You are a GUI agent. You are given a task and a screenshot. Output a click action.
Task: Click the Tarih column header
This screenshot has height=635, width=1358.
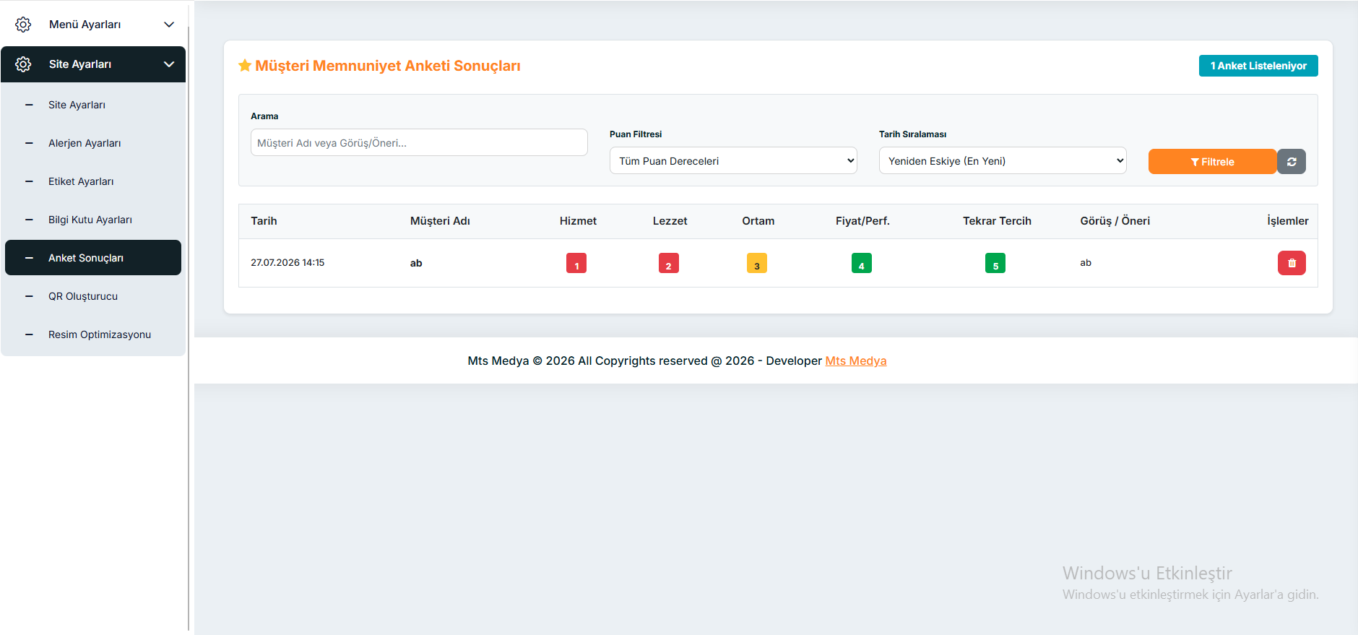pos(264,221)
